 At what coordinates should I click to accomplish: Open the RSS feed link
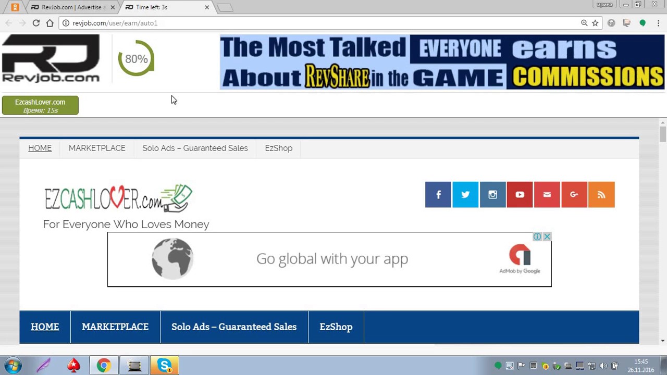click(x=601, y=195)
